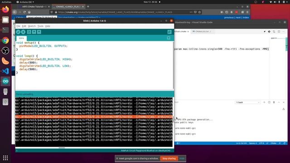The image size is (290, 163).
Task: Kill the terminal with the trash icon
Action: (x=274, y=102)
